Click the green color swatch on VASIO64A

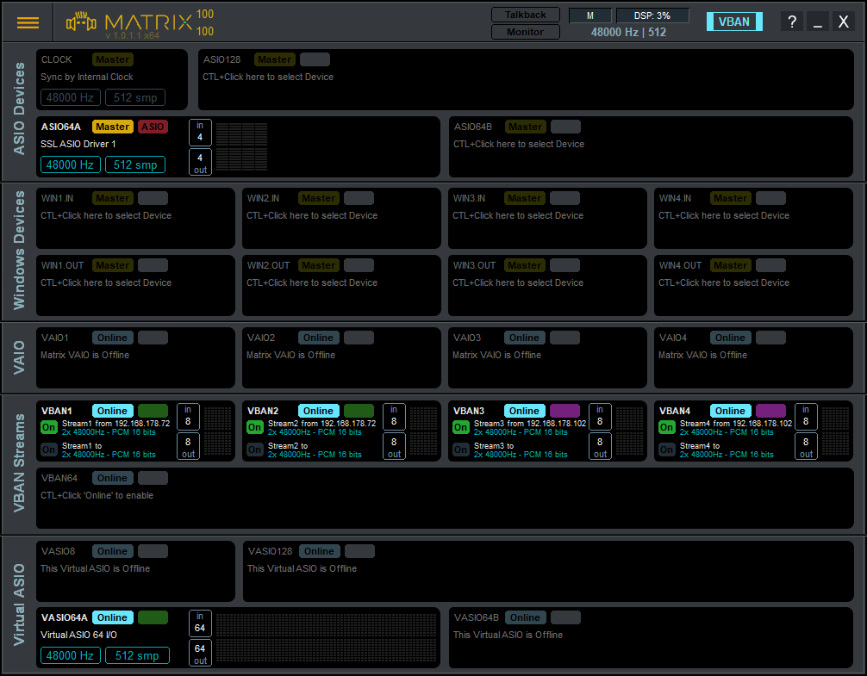tap(153, 617)
